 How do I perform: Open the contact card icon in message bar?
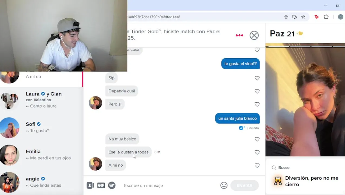click(90, 185)
